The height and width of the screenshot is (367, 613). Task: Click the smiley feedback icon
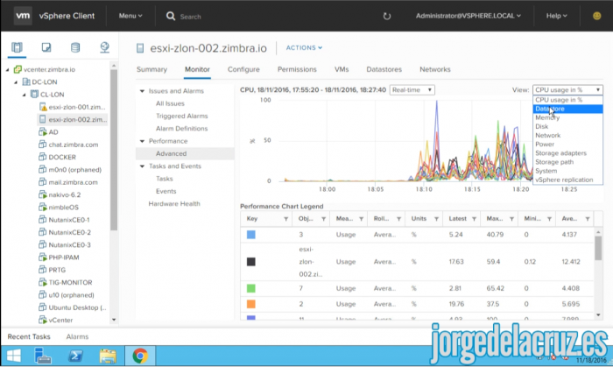596,16
